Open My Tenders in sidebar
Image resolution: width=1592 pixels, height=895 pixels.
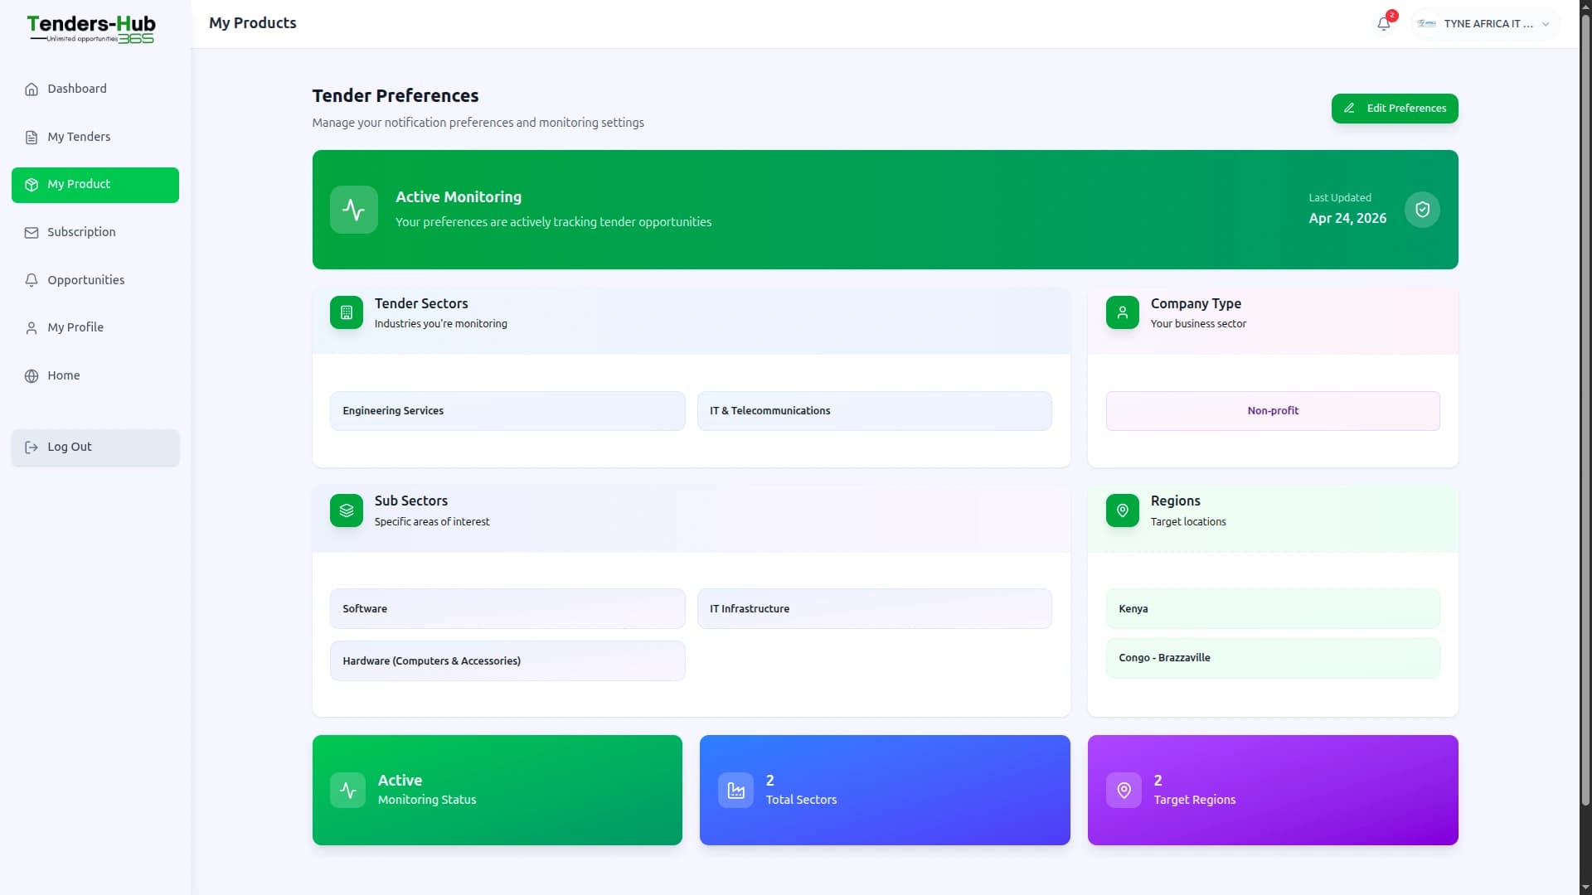click(95, 138)
